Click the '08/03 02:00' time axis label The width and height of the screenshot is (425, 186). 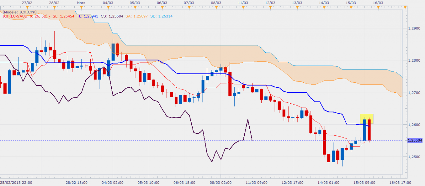(x=220, y=182)
